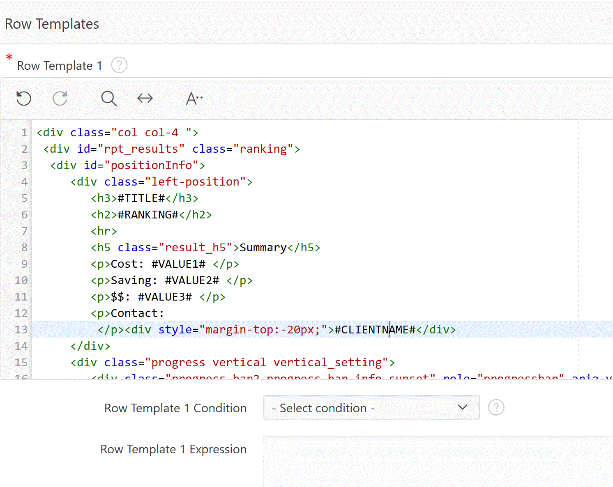613x487 pixels.
Task: Click the redo icon in editor toolbar
Action: pos(60,99)
